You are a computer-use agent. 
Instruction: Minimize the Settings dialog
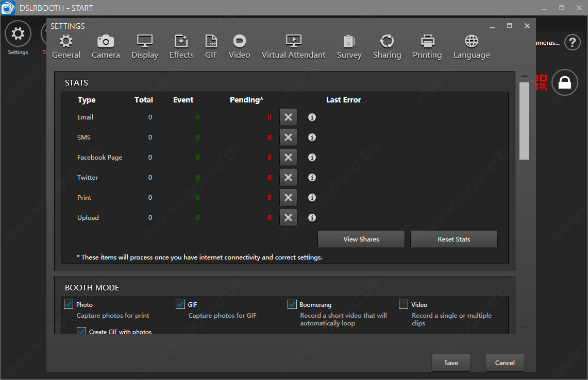coord(492,27)
